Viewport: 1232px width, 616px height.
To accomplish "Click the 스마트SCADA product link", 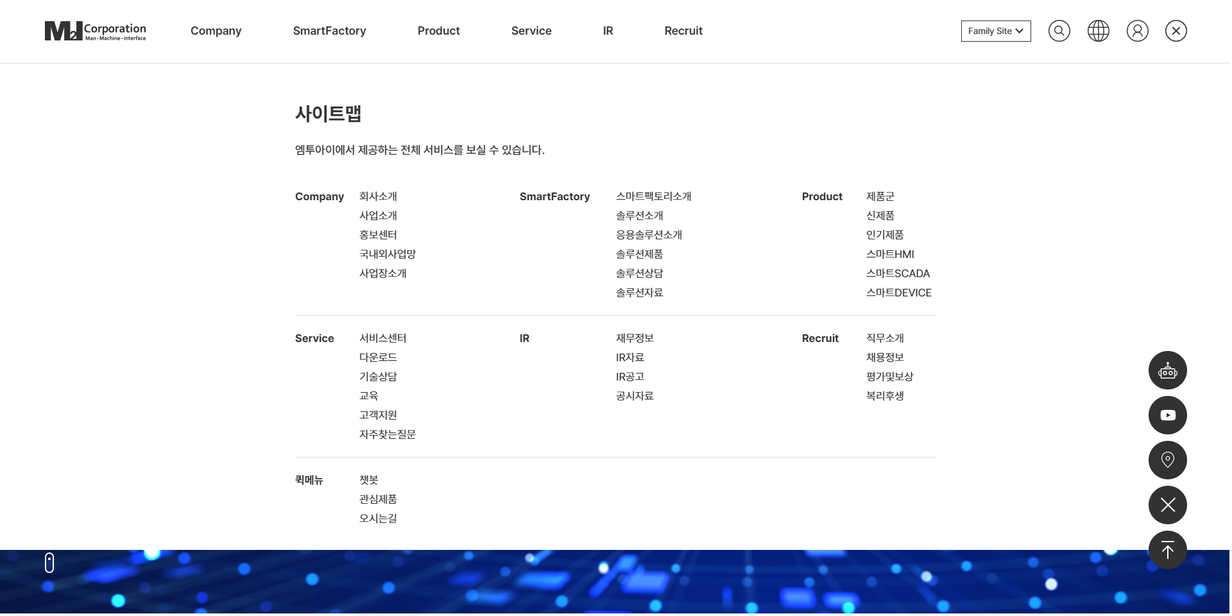I will pyautogui.click(x=898, y=273).
